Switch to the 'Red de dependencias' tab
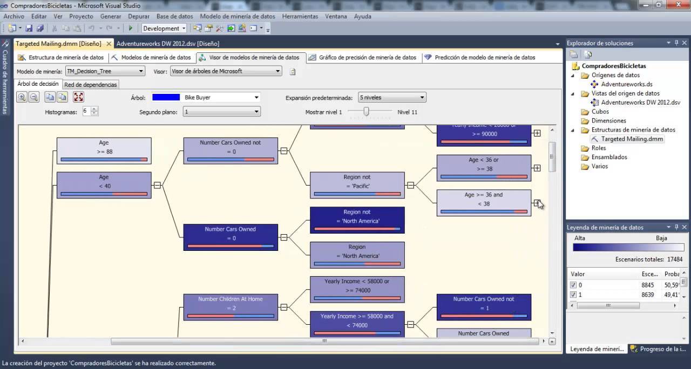 click(92, 85)
